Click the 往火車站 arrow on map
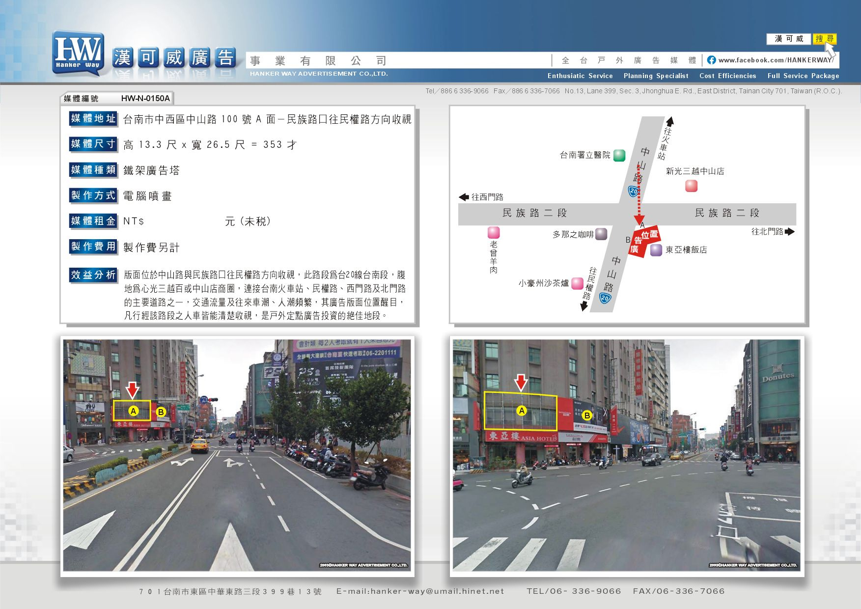This screenshot has height=609, width=861. (669, 121)
